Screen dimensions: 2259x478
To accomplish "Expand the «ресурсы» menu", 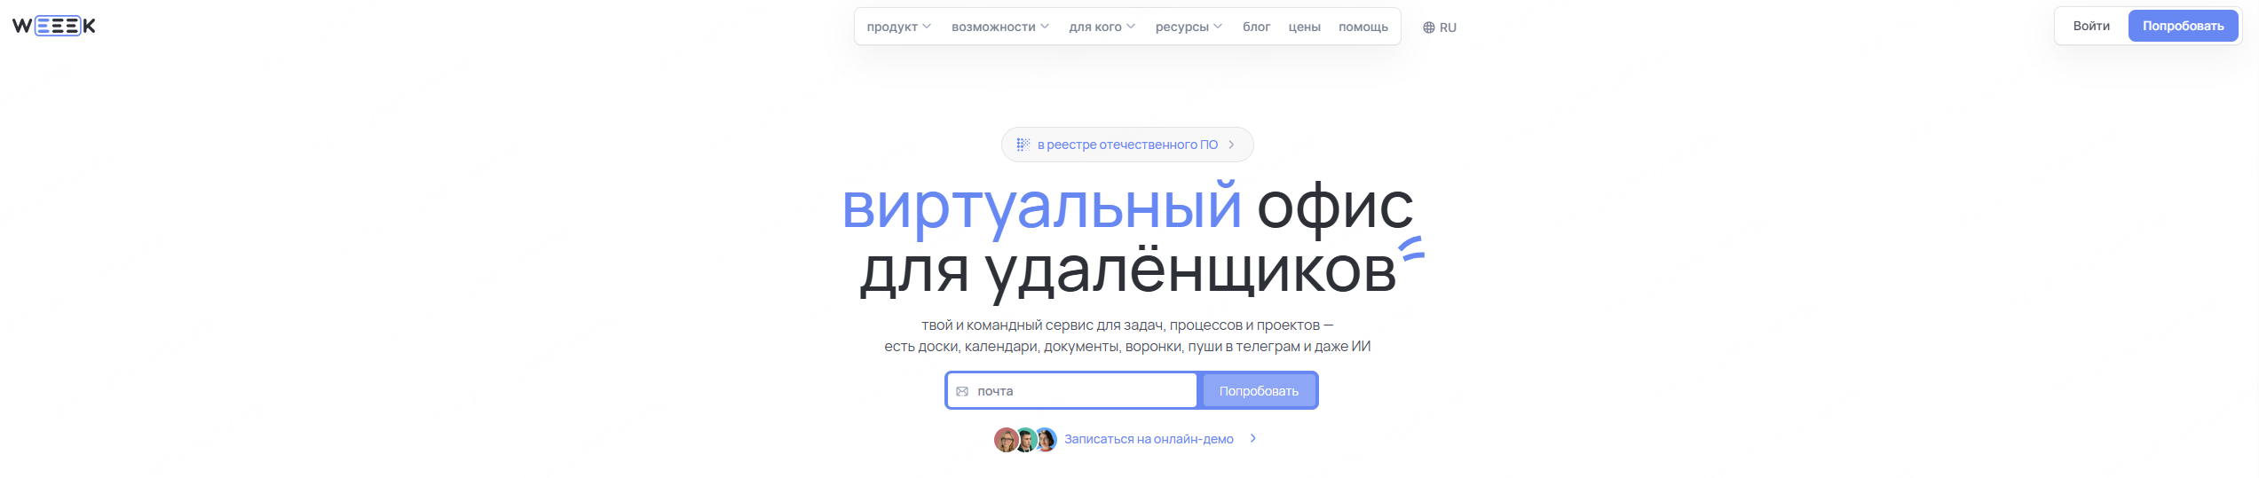I will pyautogui.click(x=1189, y=27).
